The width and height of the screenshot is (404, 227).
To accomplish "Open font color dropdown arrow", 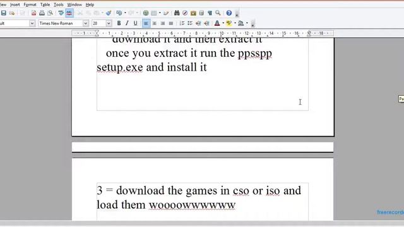I will pyautogui.click(x=223, y=23).
